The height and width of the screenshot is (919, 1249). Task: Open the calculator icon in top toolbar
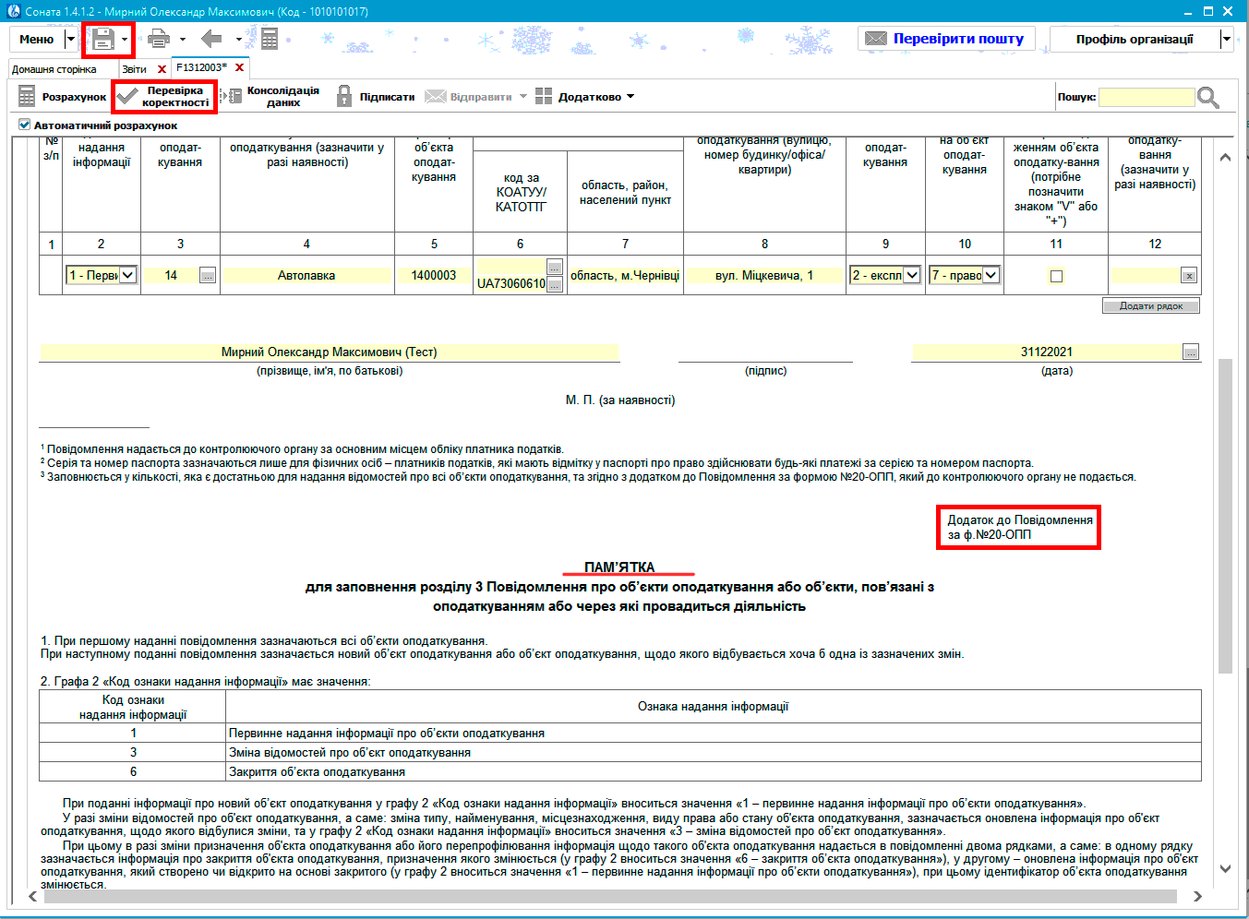(270, 39)
